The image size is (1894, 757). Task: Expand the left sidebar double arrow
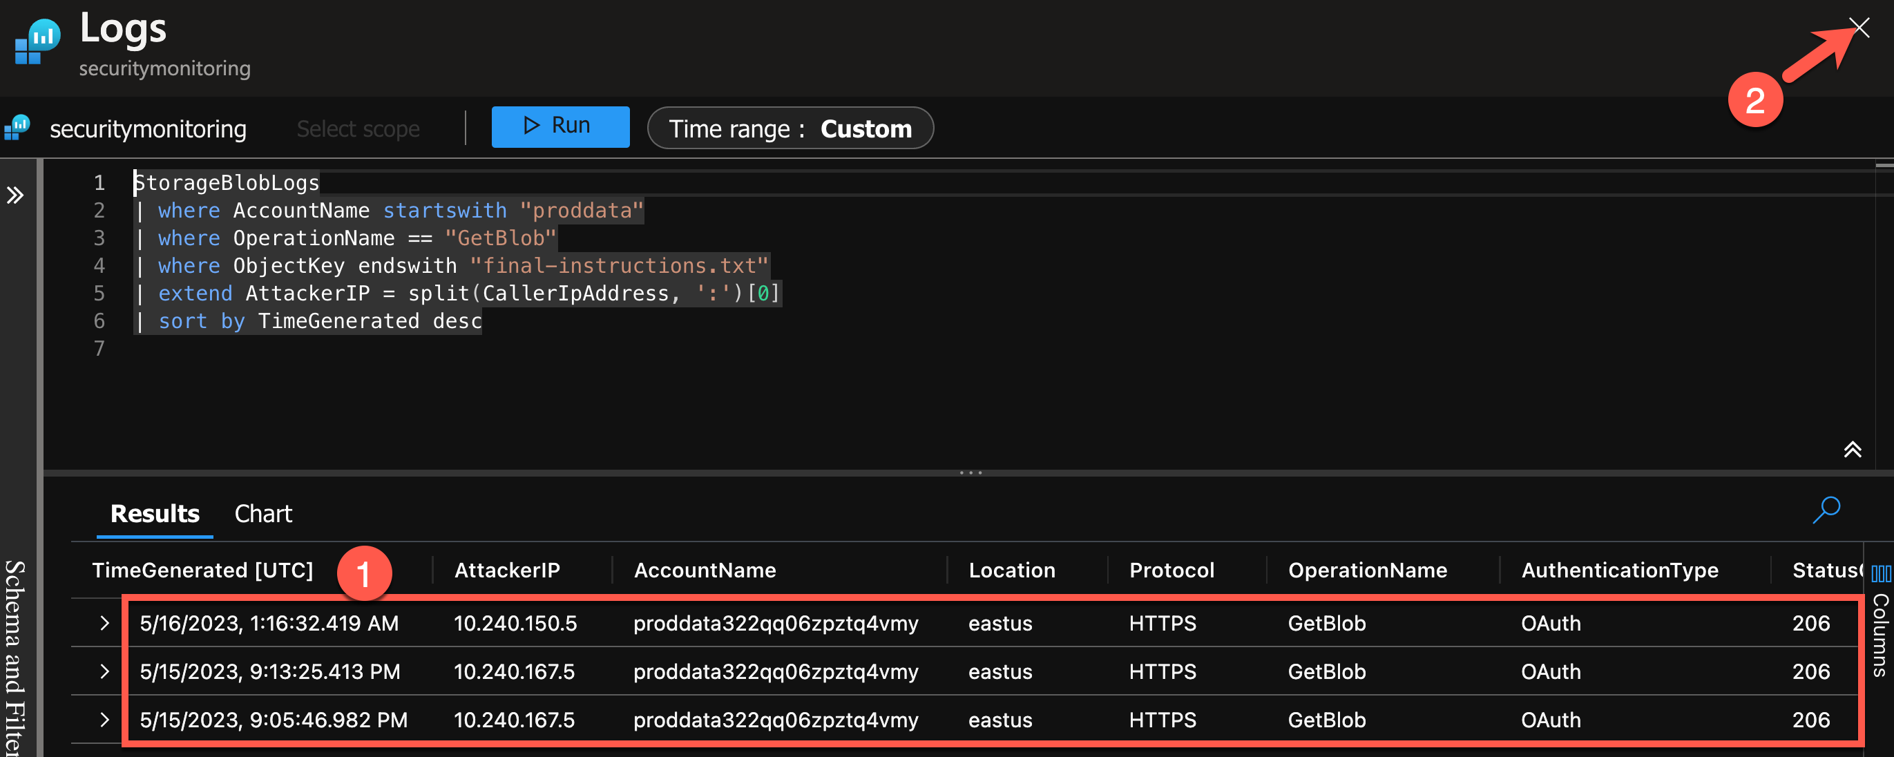click(x=15, y=195)
